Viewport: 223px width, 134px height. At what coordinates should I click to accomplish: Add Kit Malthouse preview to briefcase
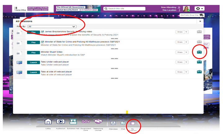(199, 42)
